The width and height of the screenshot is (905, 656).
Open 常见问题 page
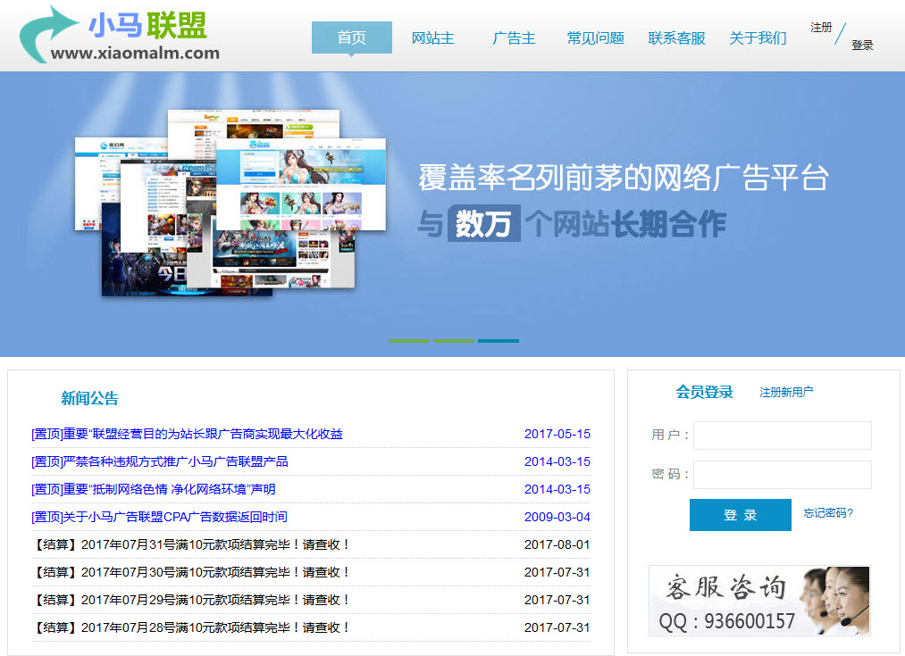pos(595,38)
